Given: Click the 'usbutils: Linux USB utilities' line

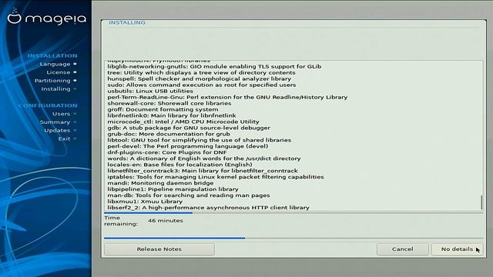Looking at the screenshot, I should tap(150, 91).
